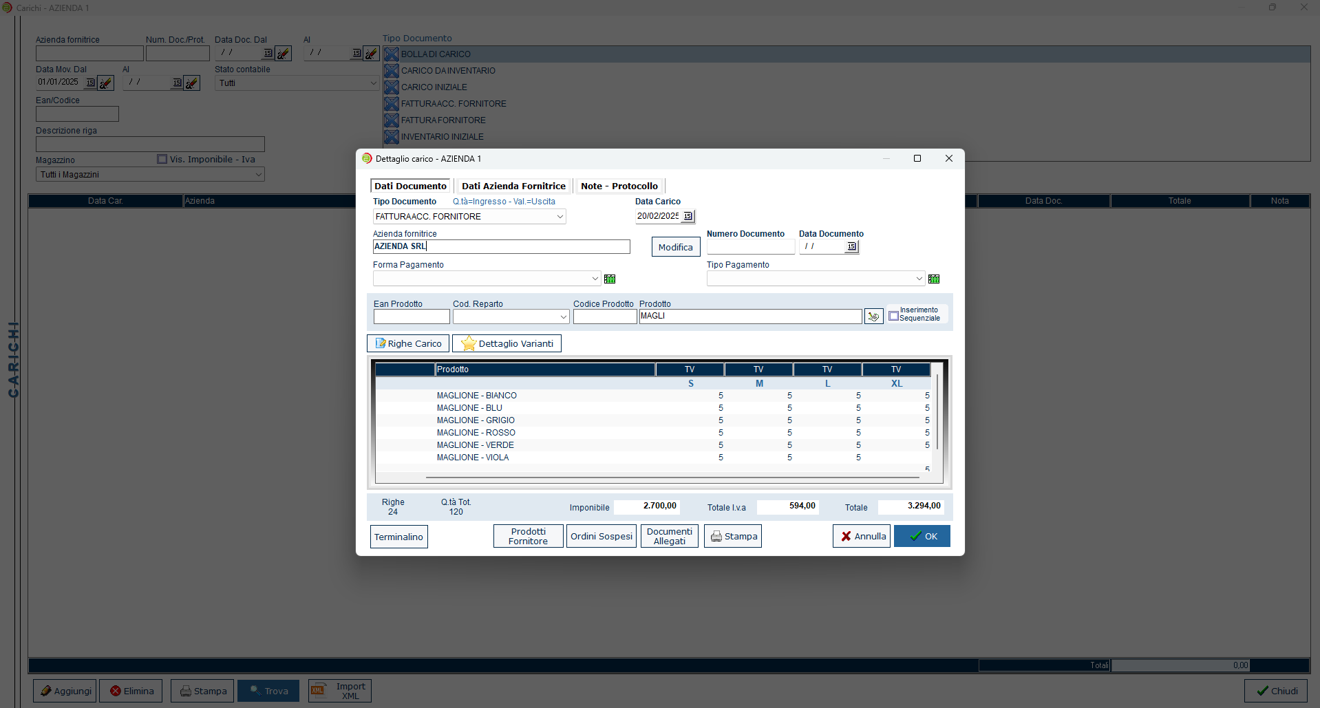The width and height of the screenshot is (1320, 708).
Task: Expand the Tipo Documento dropdown
Action: (560, 217)
